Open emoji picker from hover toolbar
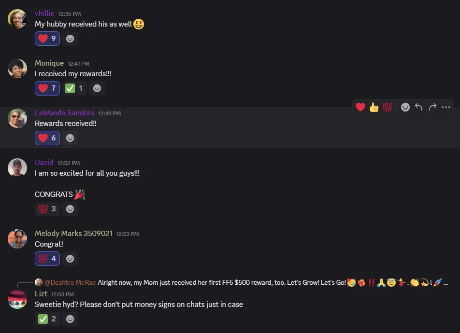The image size is (460, 333). coord(405,107)
